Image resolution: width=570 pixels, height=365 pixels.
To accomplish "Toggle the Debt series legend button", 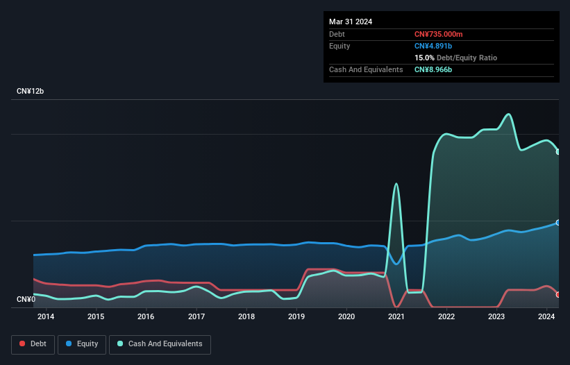I will (x=33, y=344).
